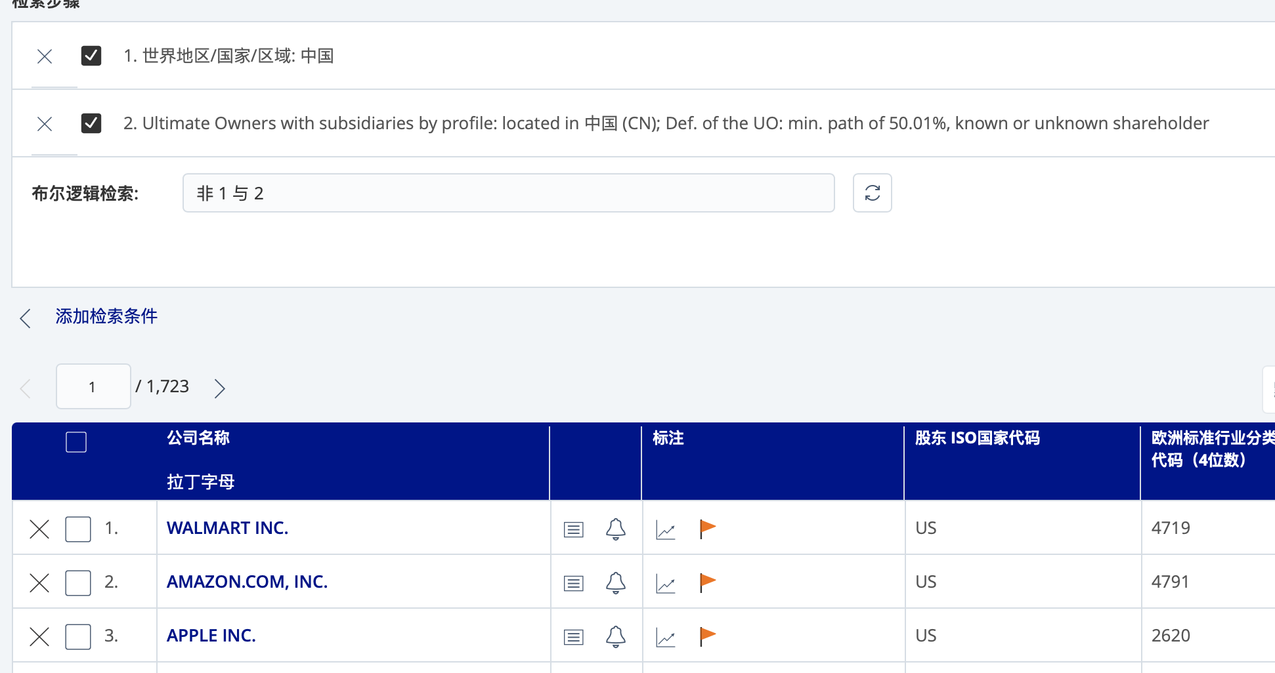View chart icon for APPLE INC.
The height and width of the screenshot is (673, 1275).
665,637
